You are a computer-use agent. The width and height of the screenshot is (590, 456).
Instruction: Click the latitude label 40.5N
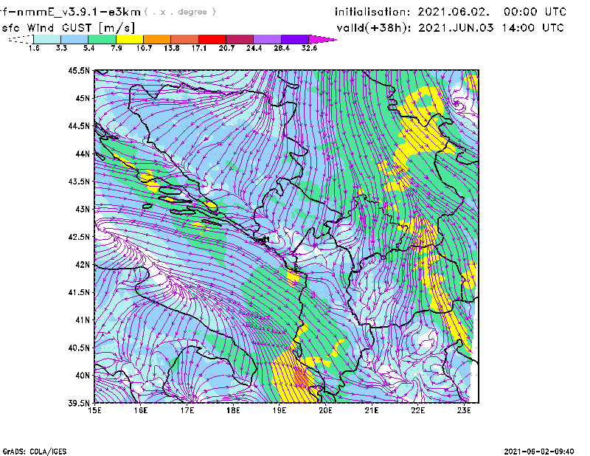[79, 348]
